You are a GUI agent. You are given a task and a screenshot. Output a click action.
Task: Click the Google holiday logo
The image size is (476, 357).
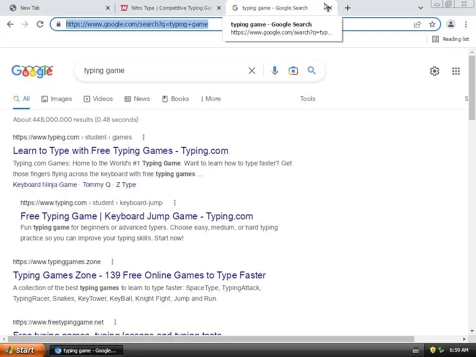click(33, 71)
